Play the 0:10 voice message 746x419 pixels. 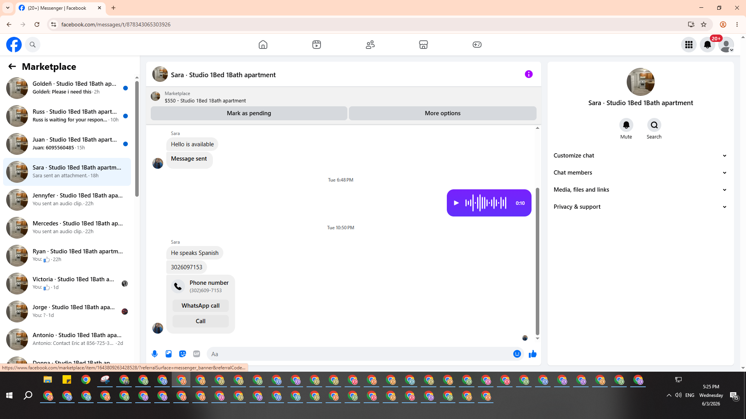[x=457, y=203]
